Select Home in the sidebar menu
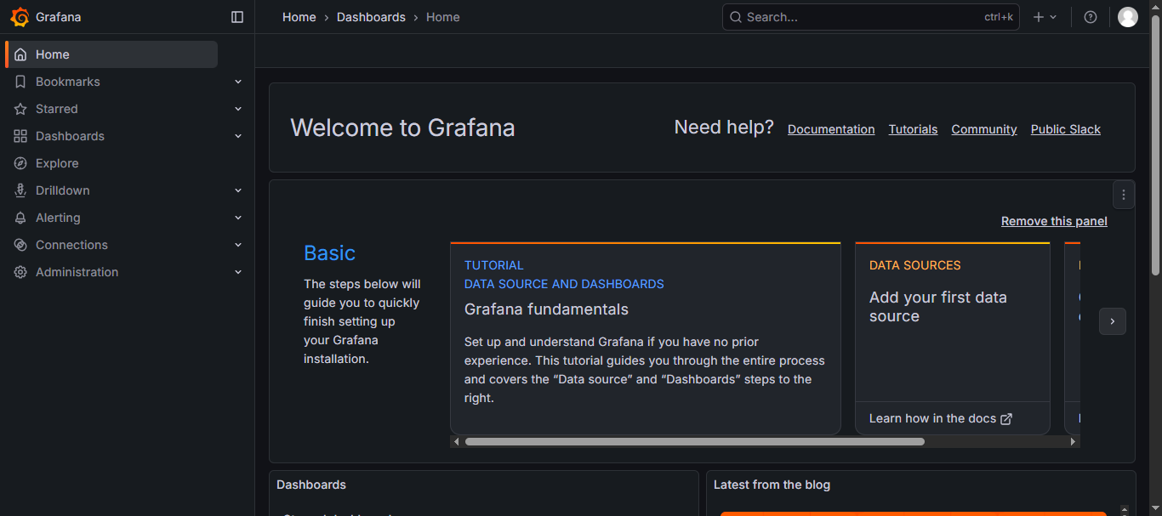 click(x=111, y=54)
